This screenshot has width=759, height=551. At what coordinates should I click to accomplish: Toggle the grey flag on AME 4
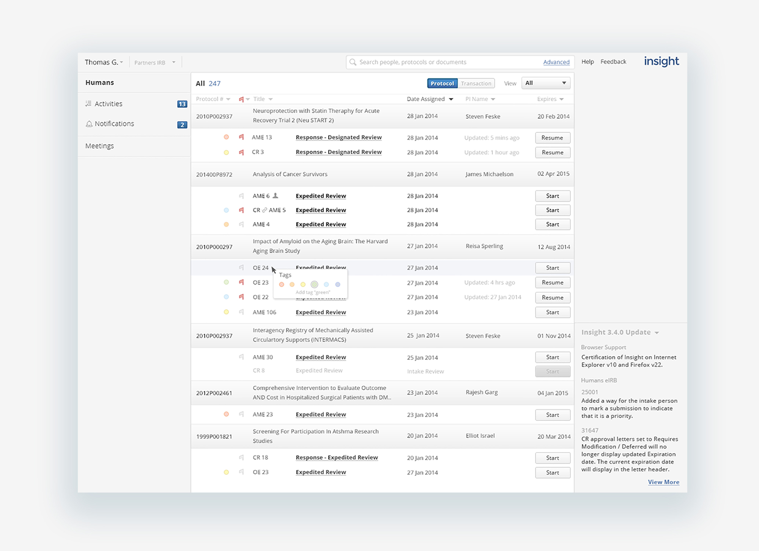[x=241, y=224]
